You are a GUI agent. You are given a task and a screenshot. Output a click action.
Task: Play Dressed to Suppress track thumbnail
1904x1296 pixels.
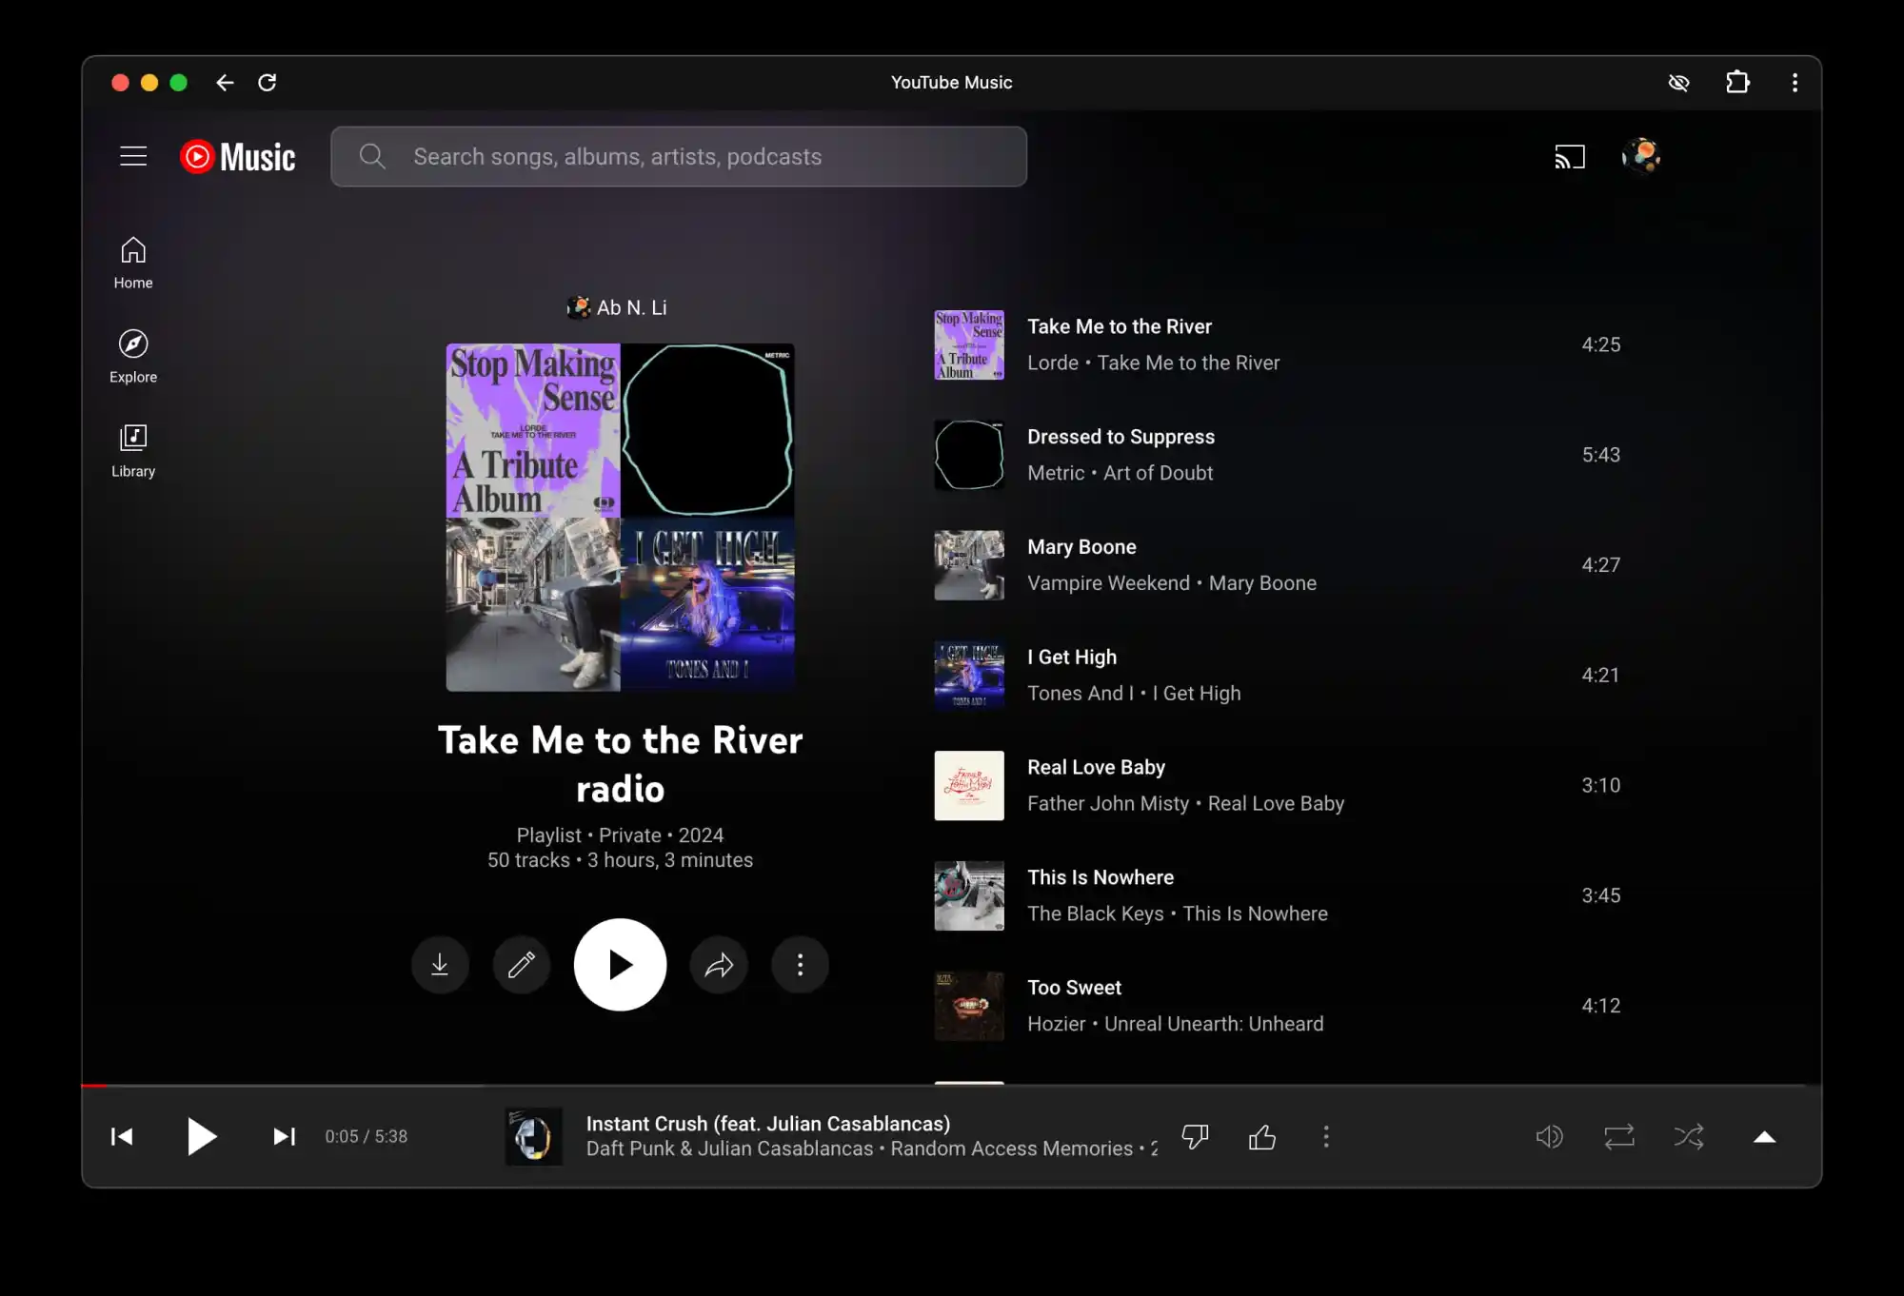point(969,455)
